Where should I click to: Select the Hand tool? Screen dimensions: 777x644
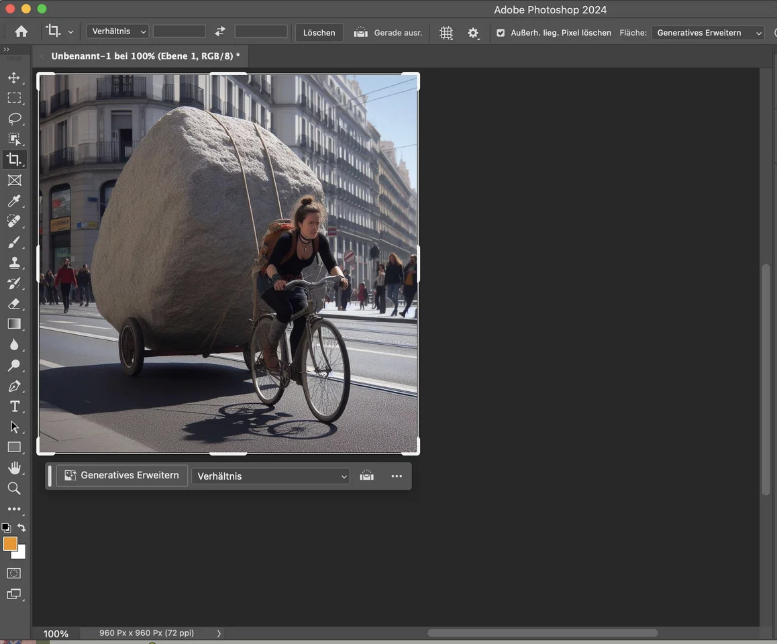14,468
